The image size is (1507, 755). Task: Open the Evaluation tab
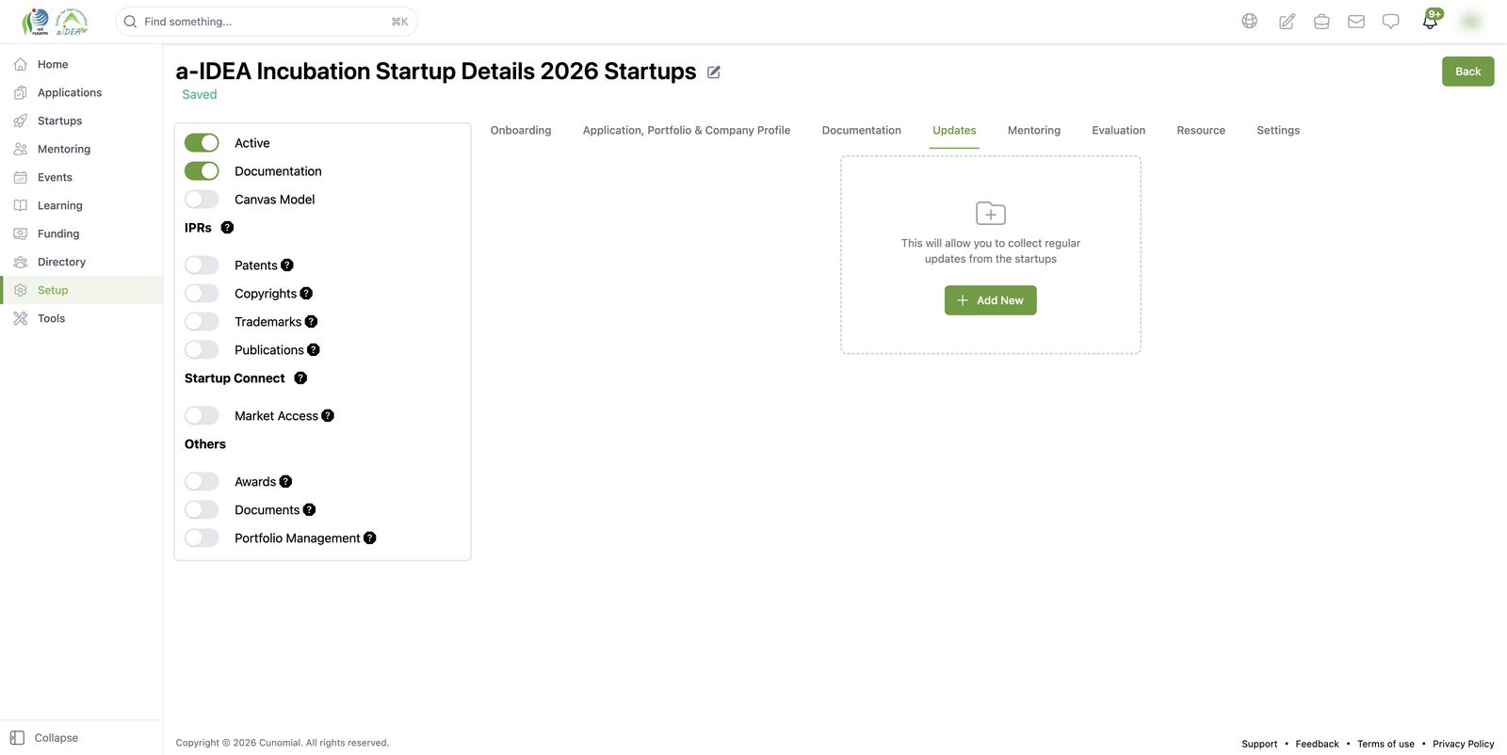[x=1118, y=131]
